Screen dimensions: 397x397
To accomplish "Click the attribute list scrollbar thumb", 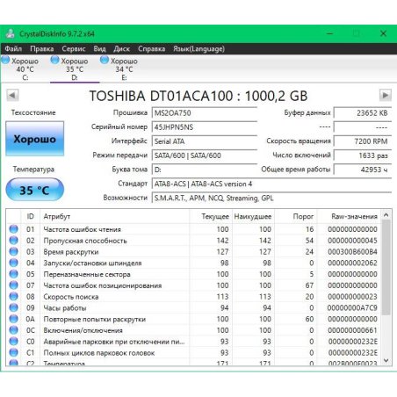I will pyautogui.click(x=386, y=268).
